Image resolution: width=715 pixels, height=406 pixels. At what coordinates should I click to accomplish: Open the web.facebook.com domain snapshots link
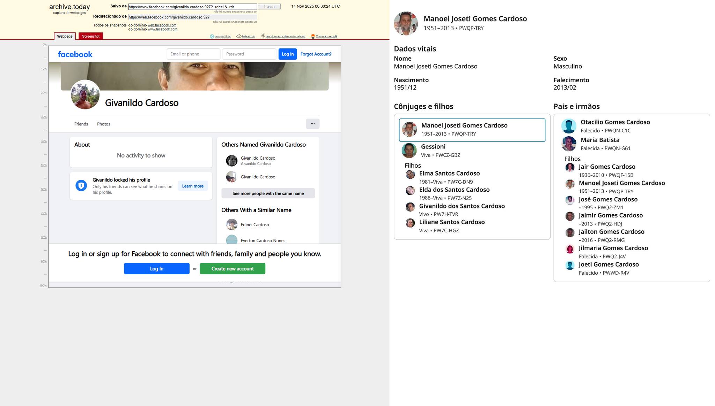tap(162, 25)
